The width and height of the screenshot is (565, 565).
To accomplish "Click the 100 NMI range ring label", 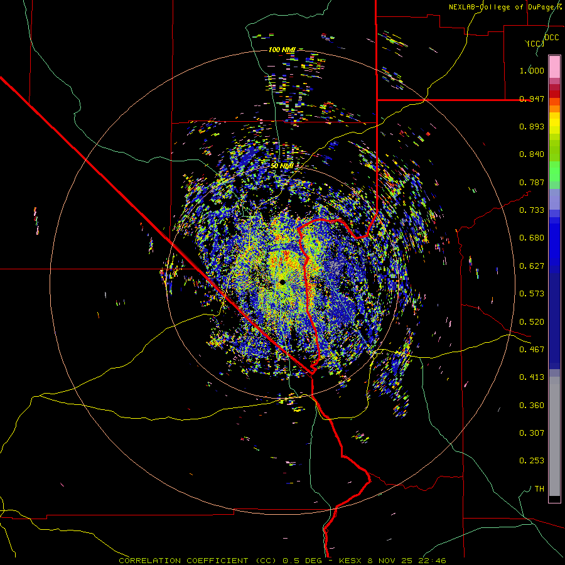I will 282,50.
